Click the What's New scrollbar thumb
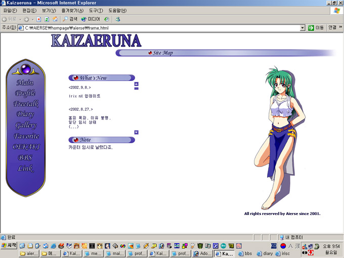 (x=136, y=89)
